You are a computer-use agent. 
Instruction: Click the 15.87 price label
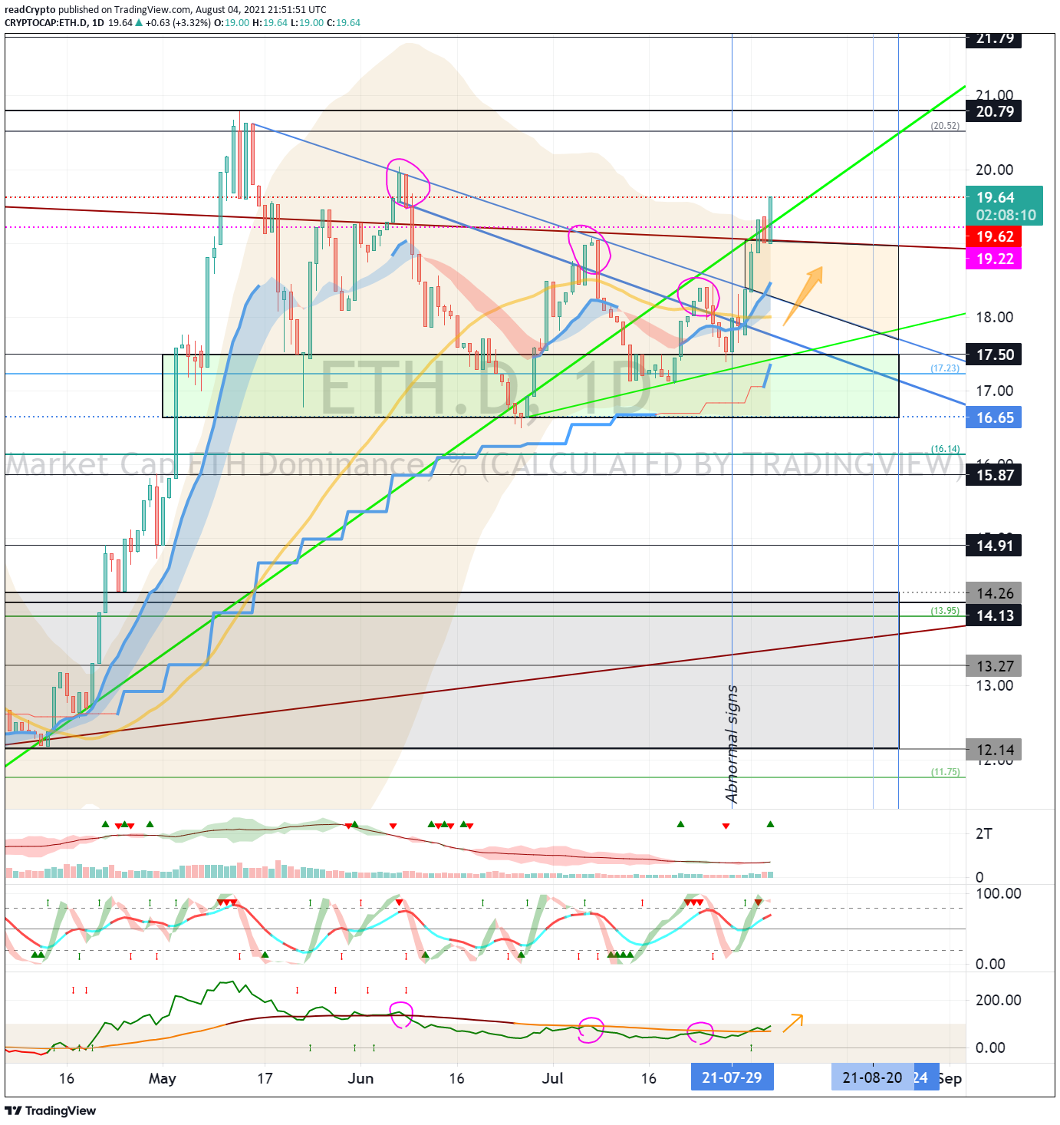[995, 475]
